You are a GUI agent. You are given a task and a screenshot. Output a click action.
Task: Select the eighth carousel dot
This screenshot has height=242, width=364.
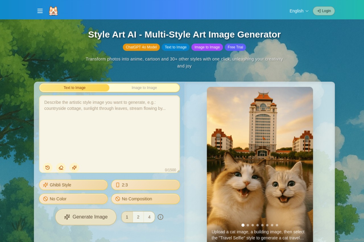click(x=277, y=225)
